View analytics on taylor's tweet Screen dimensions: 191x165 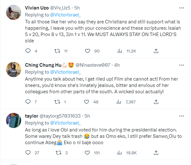(x=120, y=153)
